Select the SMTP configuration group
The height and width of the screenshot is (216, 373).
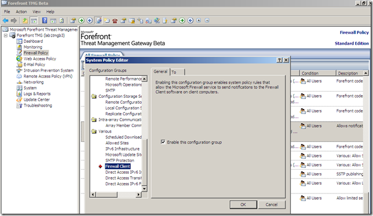coord(110,90)
